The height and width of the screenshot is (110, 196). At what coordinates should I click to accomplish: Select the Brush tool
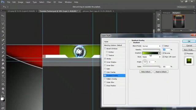(3, 44)
